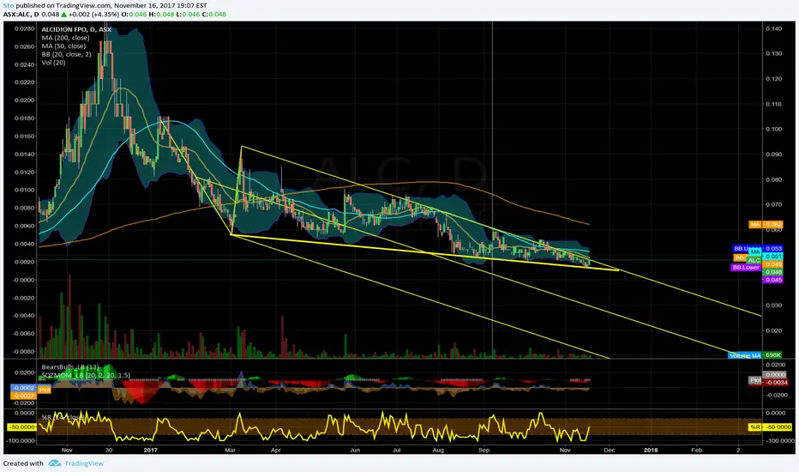This screenshot has height=472, width=799.
Task: Click the "Dec" label on time axis
Action: tap(609, 450)
